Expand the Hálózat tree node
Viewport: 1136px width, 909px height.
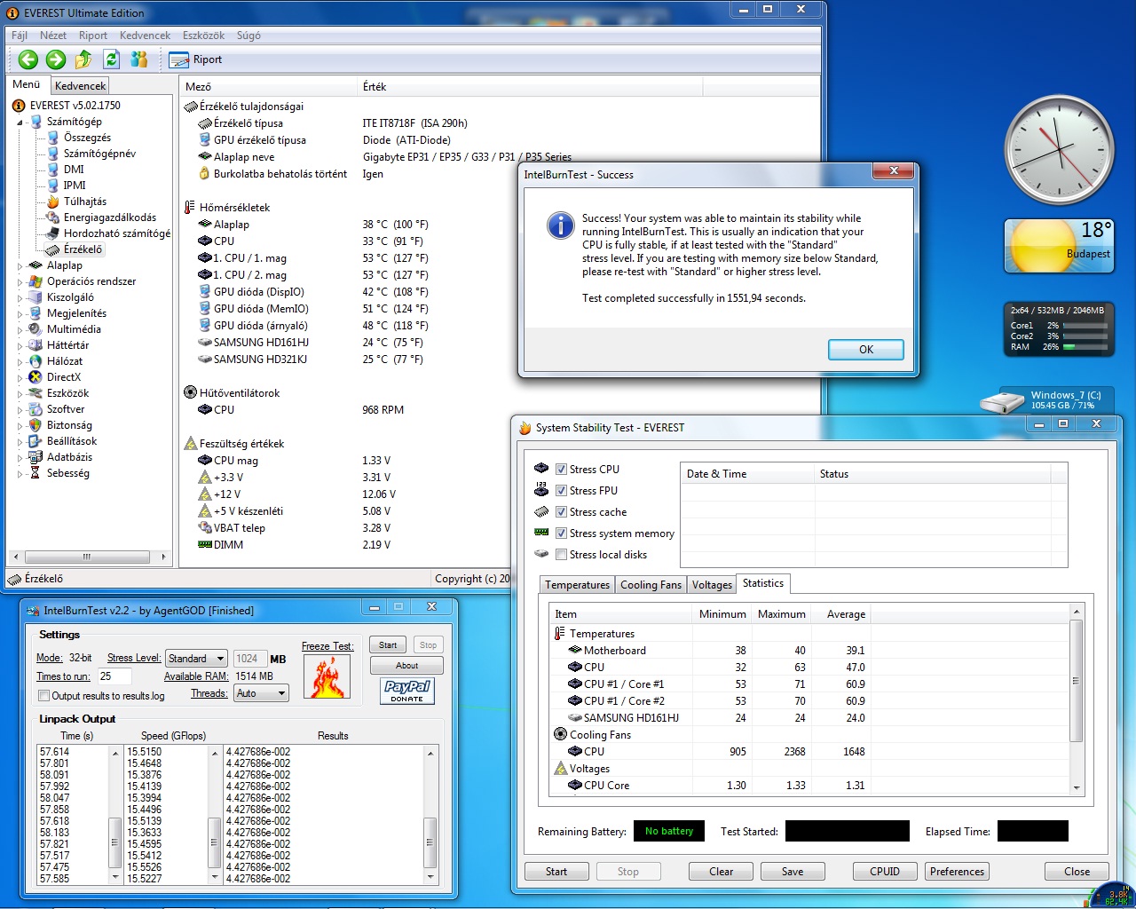[20, 361]
